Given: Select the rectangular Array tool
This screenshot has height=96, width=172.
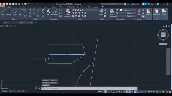Looking at the screenshot, I should 38,16.
